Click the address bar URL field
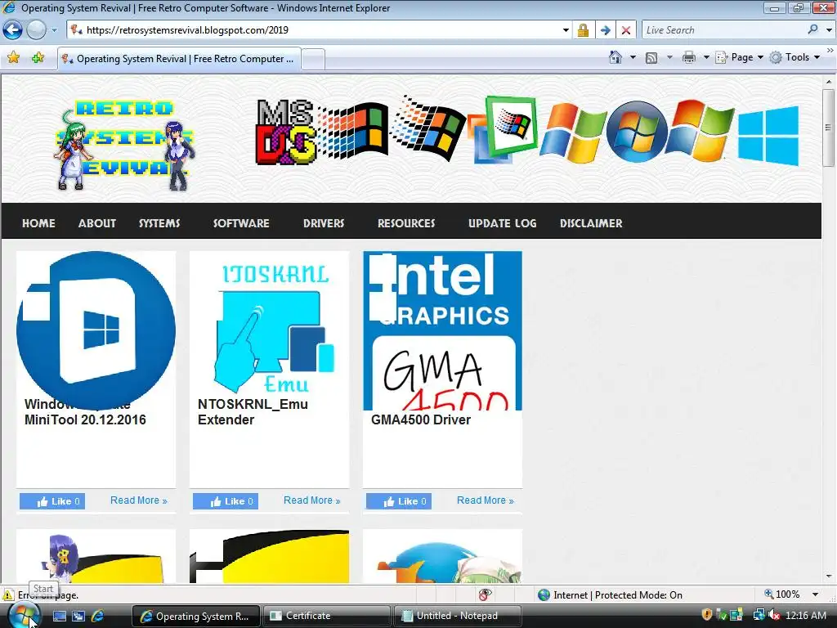837x628 pixels. pyautogui.click(x=315, y=30)
